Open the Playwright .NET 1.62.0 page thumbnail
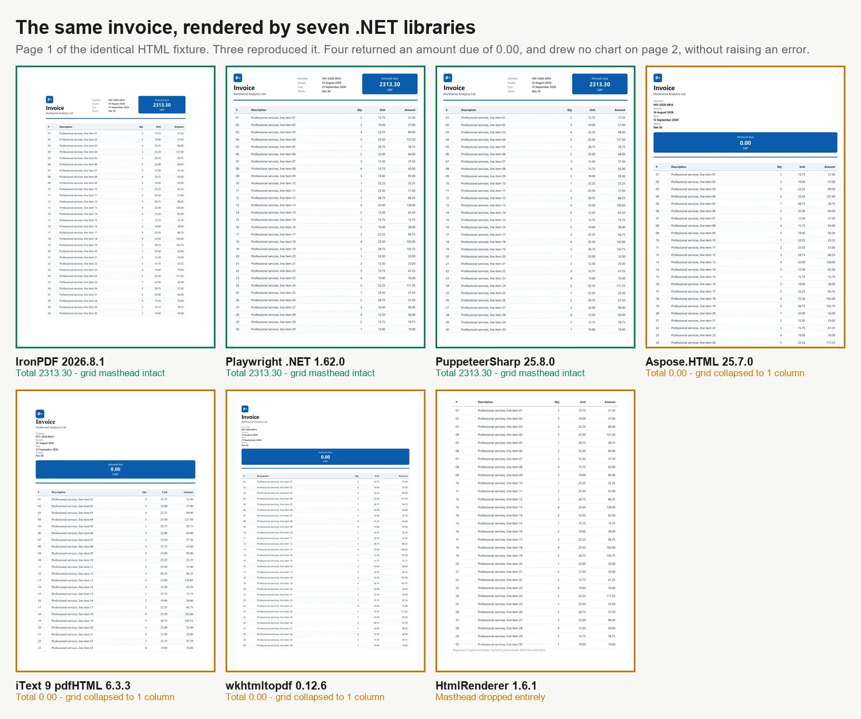This screenshot has height=719, width=861. pos(326,207)
